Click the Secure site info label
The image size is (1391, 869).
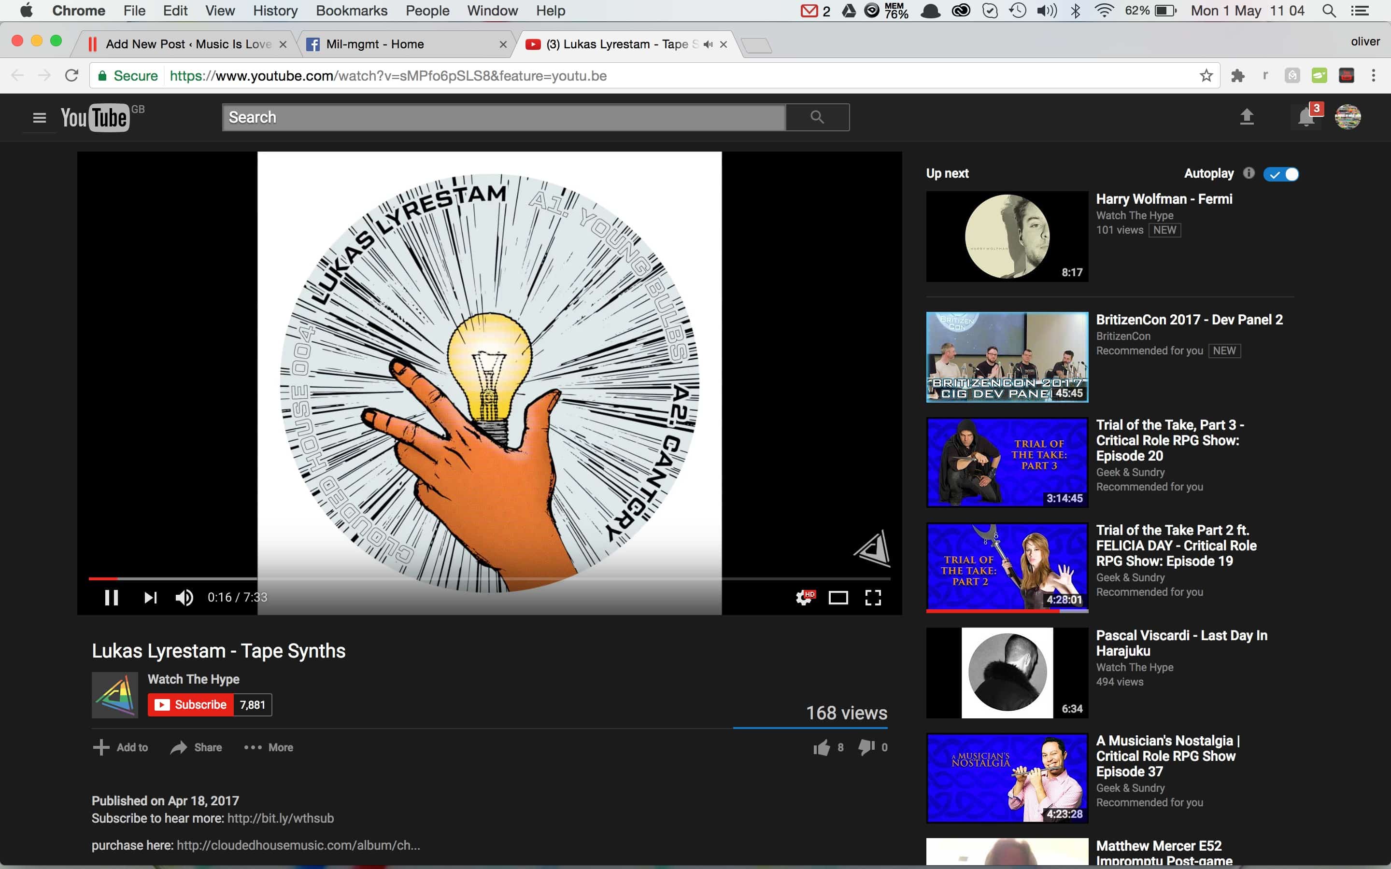coord(128,76)
